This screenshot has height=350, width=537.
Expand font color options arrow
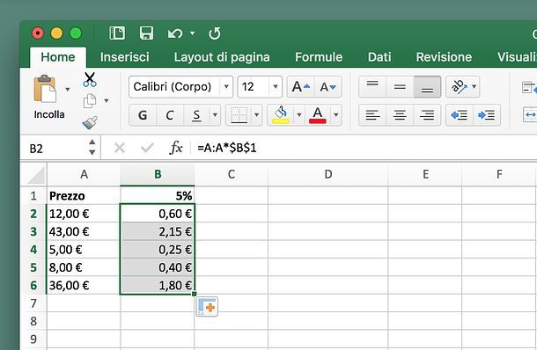click(x=336, y=115)
